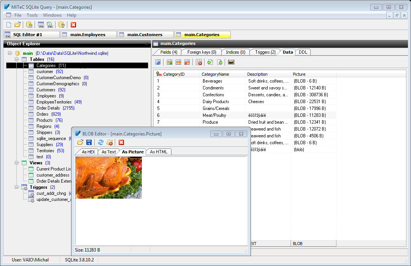This screenshot has width=411, height=266.
Task: Click the SQLite 3.8.10.2 status bar entry
Action: click(79, 260)
